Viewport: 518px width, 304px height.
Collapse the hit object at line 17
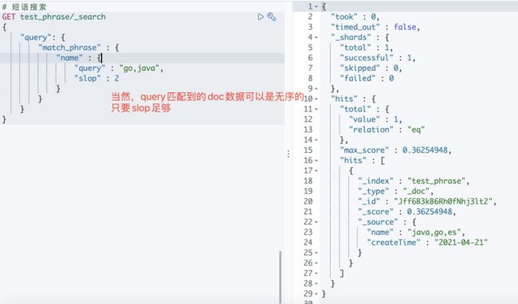tap(316, 171)
